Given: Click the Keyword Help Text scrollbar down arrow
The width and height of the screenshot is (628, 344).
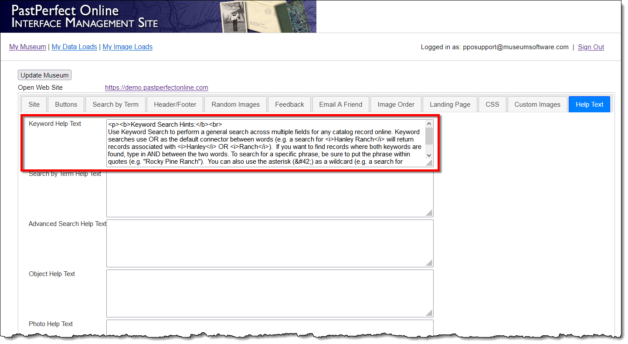Looking at the screenshot, I should [x=429, y=155].
